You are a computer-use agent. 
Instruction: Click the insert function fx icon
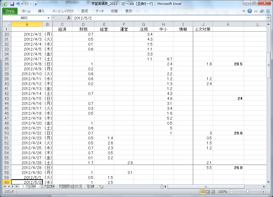pos(69,18)
